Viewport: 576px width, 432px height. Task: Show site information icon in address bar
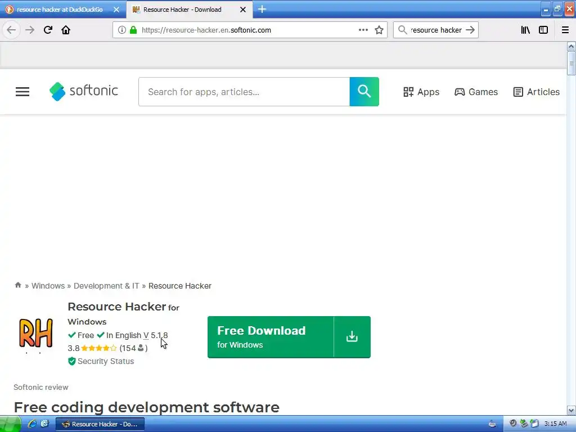pos(122,30)
